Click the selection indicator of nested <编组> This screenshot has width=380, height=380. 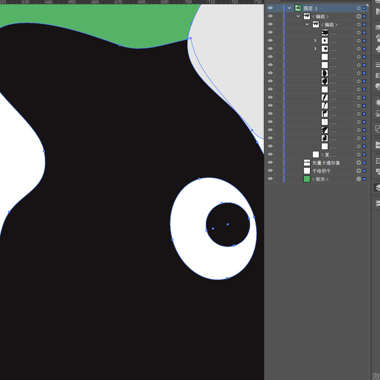coord(364,24)
